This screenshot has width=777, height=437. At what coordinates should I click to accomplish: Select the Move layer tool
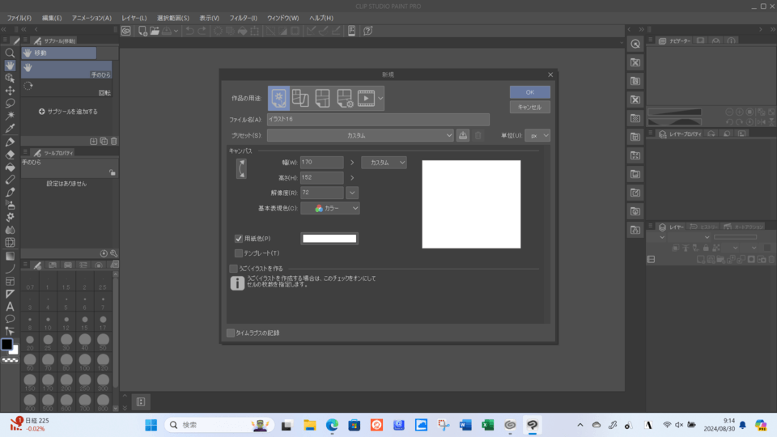pos(10,91)
